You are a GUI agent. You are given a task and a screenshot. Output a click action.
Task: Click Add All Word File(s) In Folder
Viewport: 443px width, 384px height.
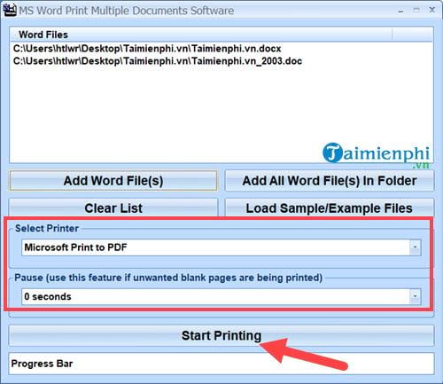click(330, 181)
